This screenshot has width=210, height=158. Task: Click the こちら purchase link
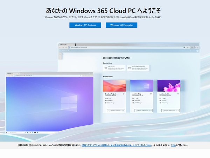173,145
